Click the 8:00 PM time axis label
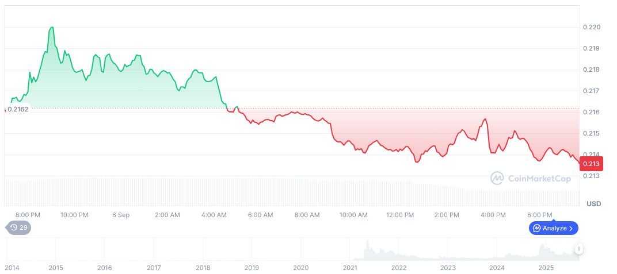This screenshot has height=274, width=617. 28,215
